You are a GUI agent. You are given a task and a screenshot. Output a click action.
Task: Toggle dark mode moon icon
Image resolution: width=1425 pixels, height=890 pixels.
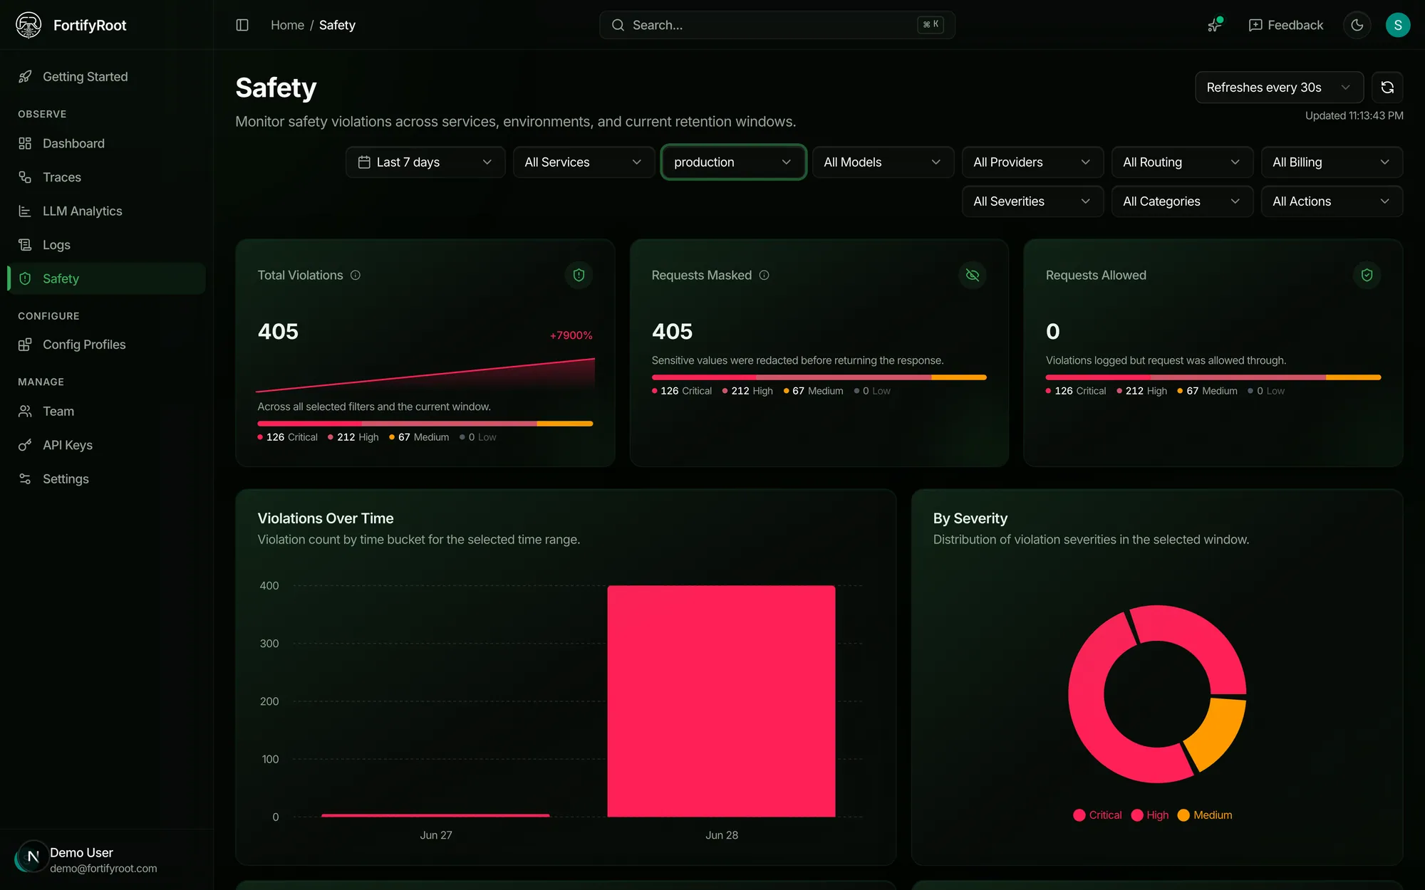(1357, 25)
